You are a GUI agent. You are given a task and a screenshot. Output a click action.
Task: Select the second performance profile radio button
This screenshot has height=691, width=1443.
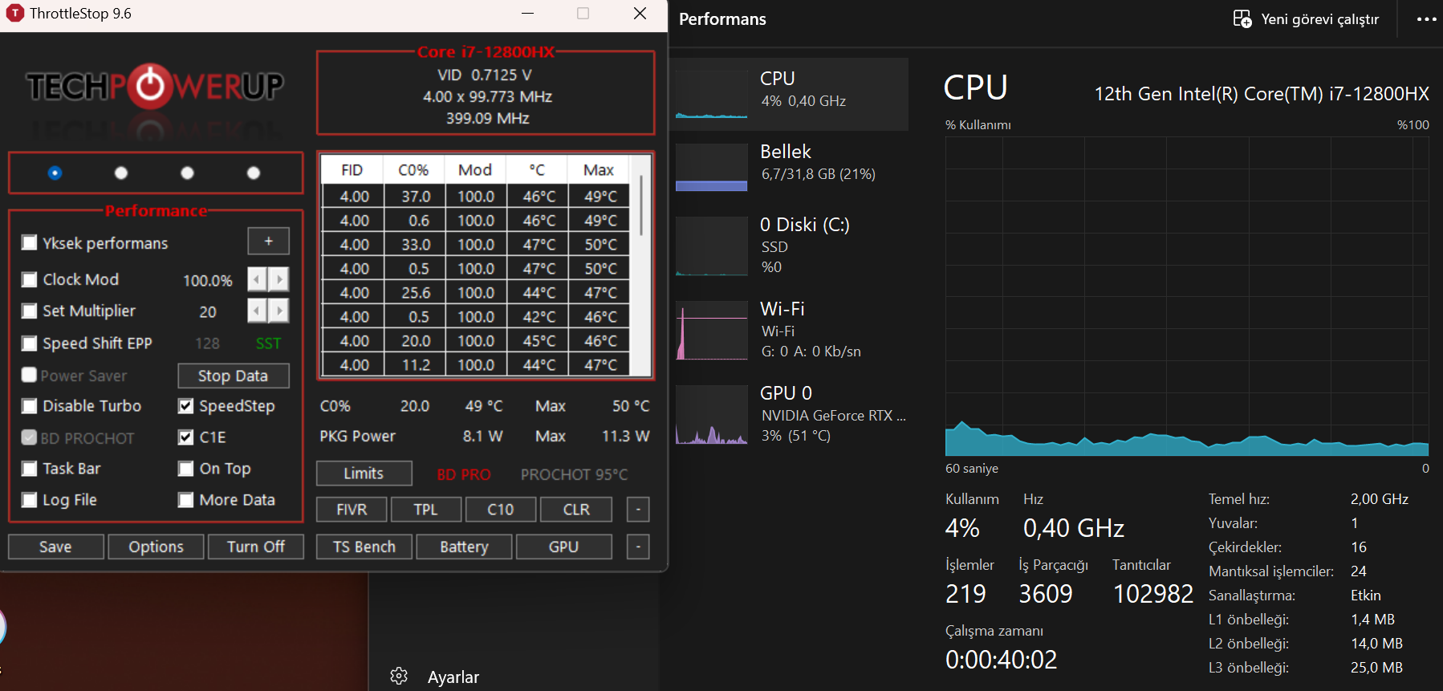click(121, 173)
